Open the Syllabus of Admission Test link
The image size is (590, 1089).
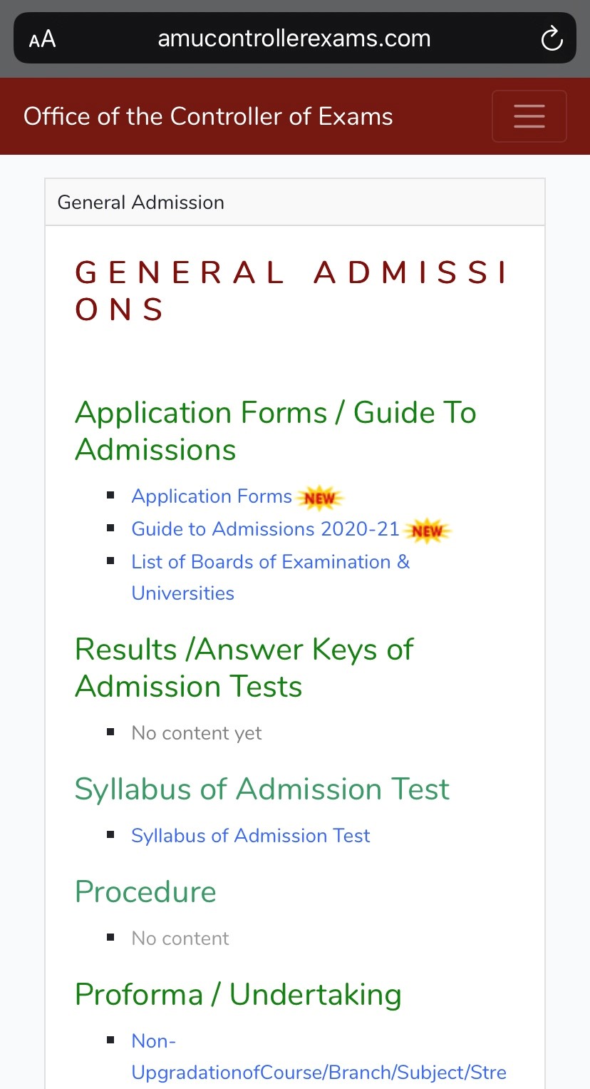251,836
